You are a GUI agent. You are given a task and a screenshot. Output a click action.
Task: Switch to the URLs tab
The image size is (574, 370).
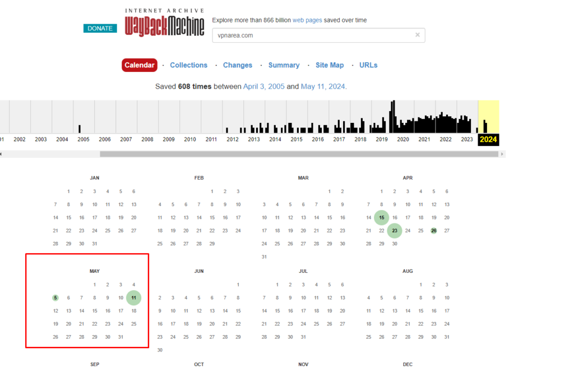(368, 65)
